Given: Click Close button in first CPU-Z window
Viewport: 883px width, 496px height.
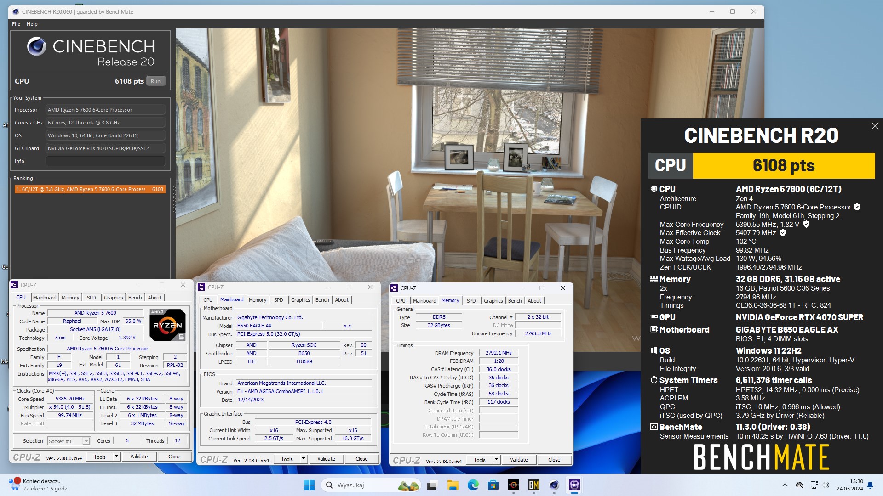Looking at the screenshot, I should (x=174, y=457).
